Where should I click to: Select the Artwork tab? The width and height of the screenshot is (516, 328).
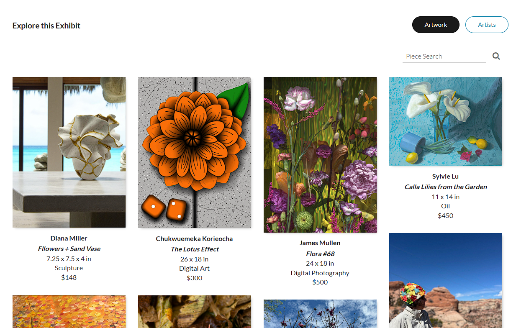(436, 25)
